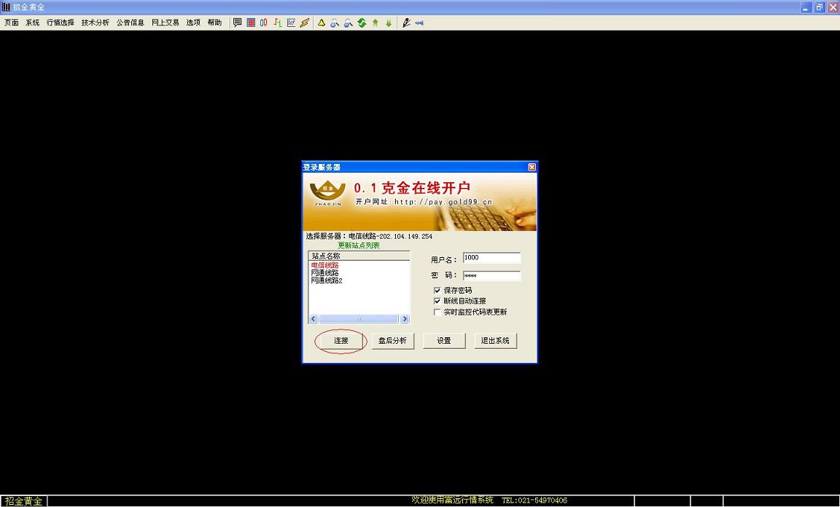Click the zoom out magnifier icon
840x507 pixels.
coord(349,23)
